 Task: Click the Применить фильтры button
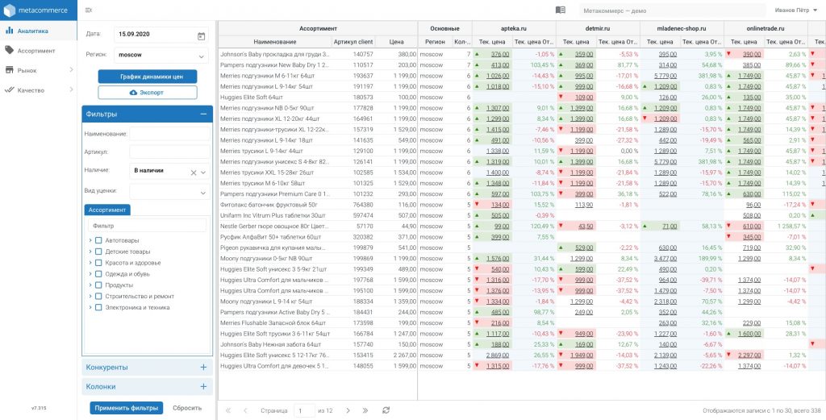click(126, 408)
